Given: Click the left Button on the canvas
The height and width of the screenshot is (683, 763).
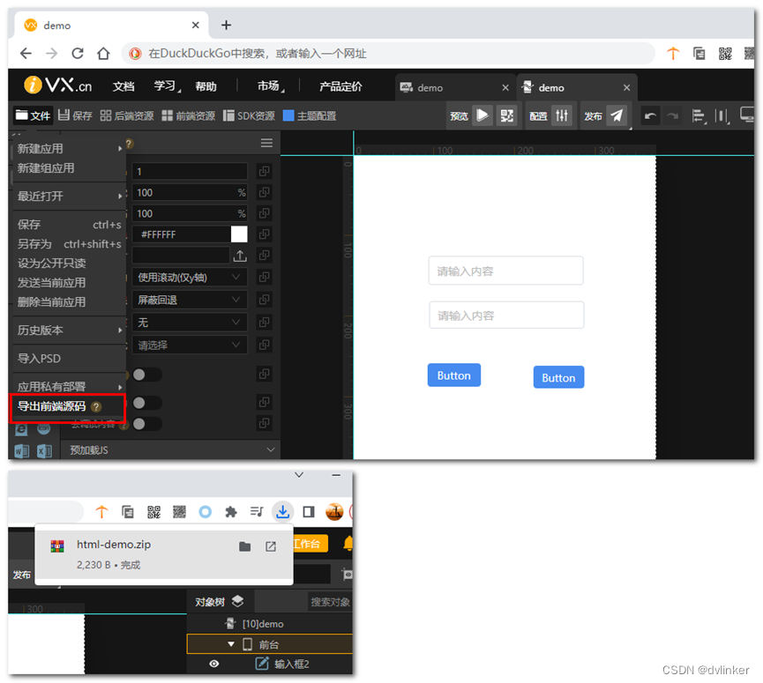Looking at the screenshot, I should coord(454,375).
